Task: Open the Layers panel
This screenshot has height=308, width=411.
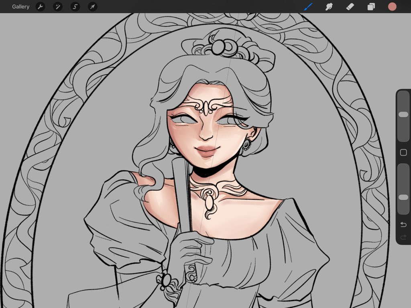Action: point(371,6)
